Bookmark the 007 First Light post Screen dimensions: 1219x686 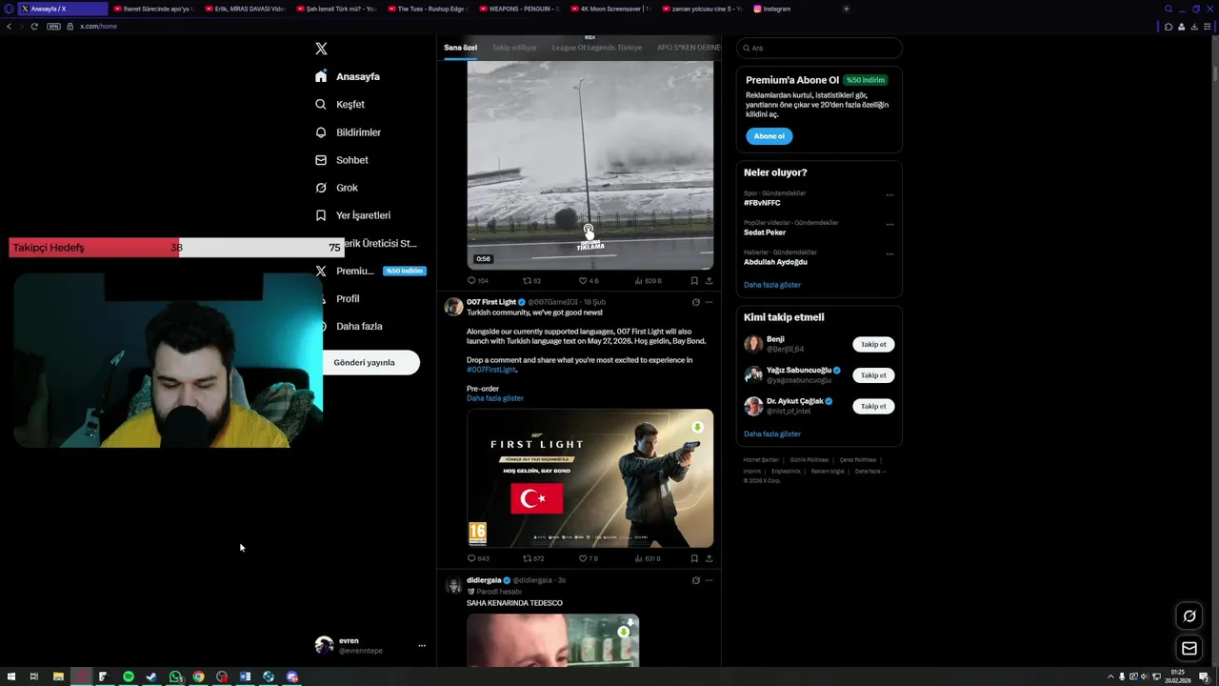point(694,558)
